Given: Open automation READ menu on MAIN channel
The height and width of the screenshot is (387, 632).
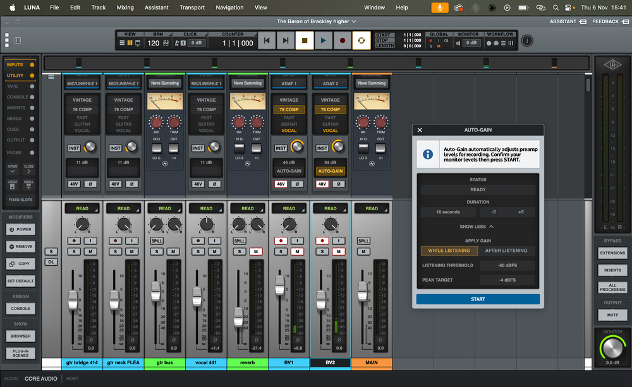Looking at the screenshot, I should point(372,208).
